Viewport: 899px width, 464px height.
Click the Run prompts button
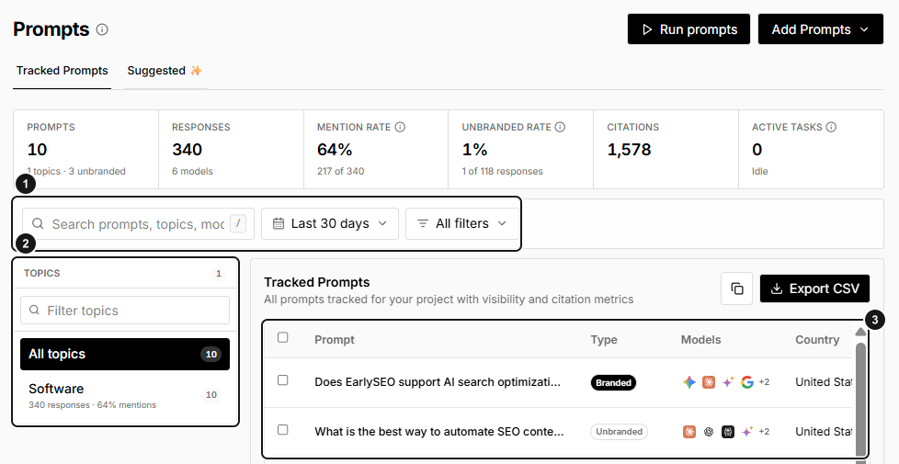(x=688, y=29)
